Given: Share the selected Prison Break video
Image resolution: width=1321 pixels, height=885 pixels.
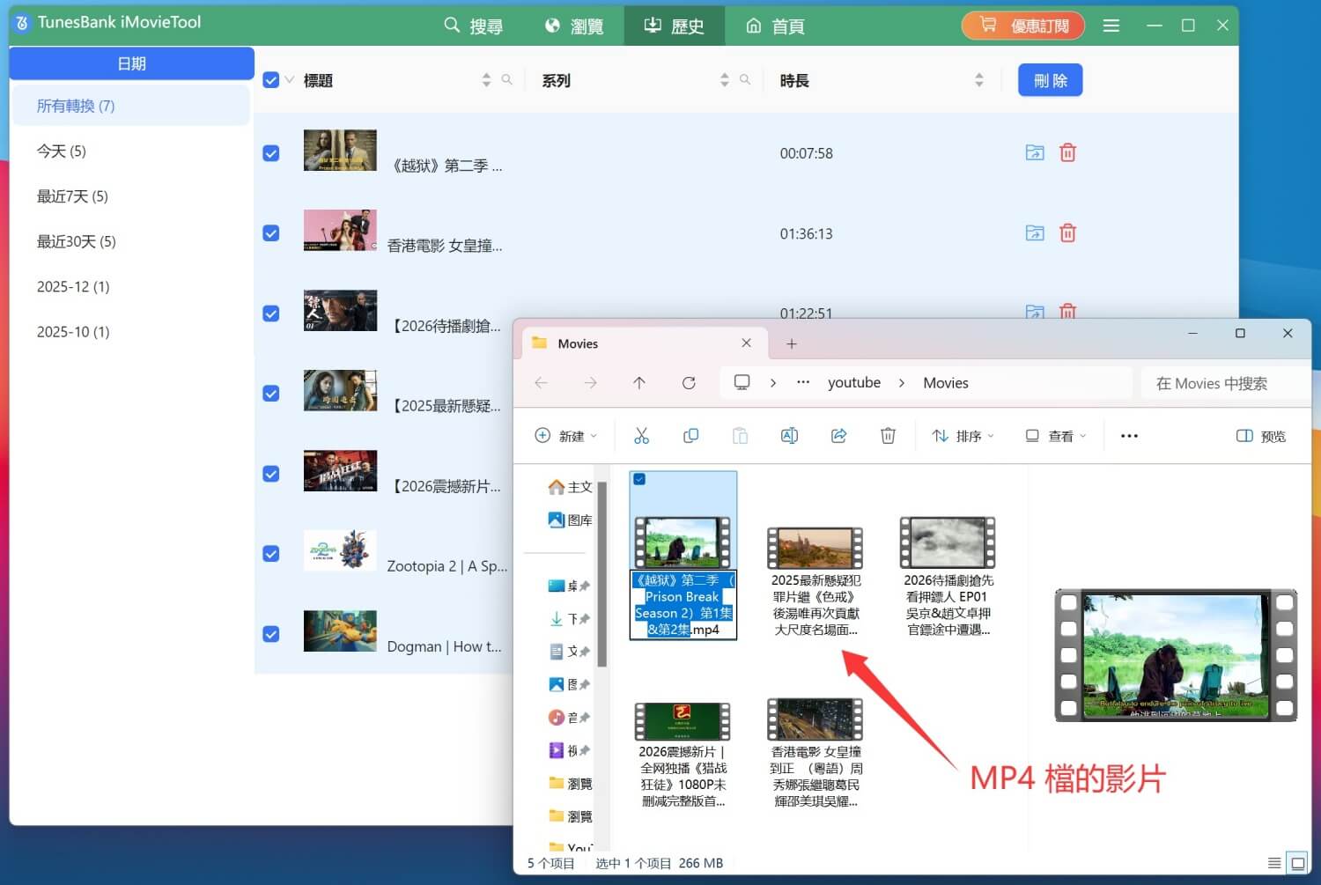Looking at the screenshot, I should (838, 435).
